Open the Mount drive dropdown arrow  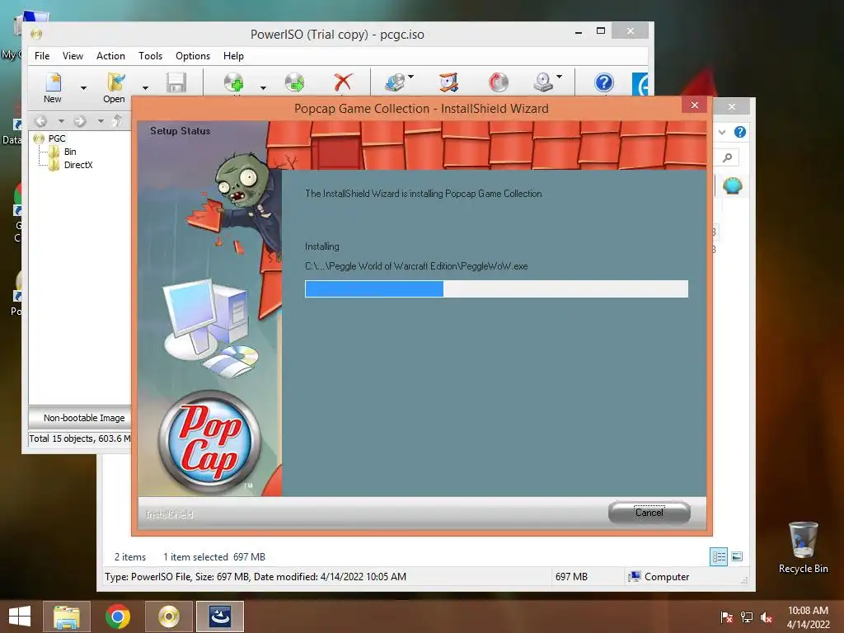pyautogui.click(x=560, y=77)
